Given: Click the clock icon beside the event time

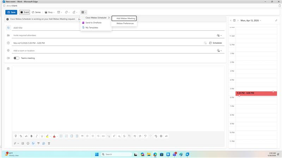Looking at the screenshot, I should tap(8, 43).
